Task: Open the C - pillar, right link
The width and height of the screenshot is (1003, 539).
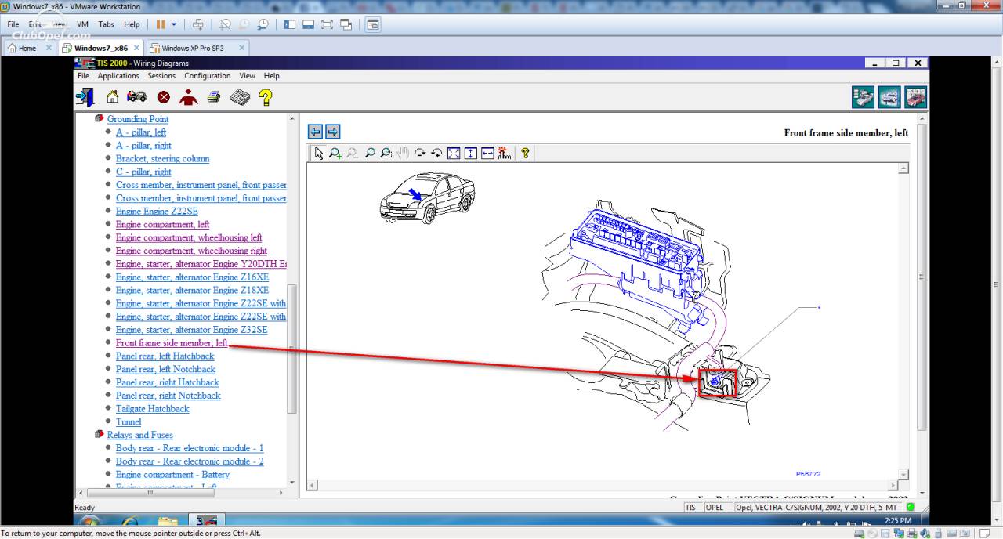Action: coord(143,172)
